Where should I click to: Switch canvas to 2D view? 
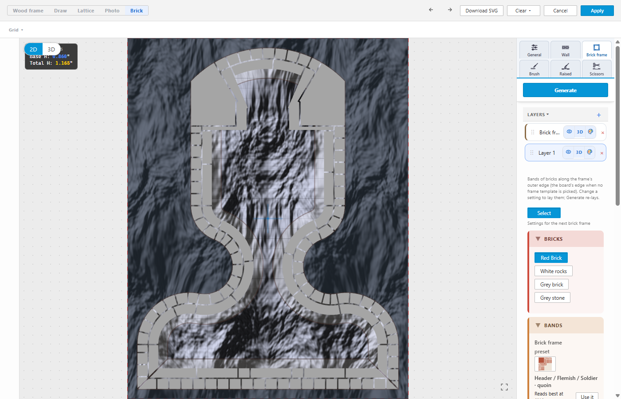(x=33, y=49)
